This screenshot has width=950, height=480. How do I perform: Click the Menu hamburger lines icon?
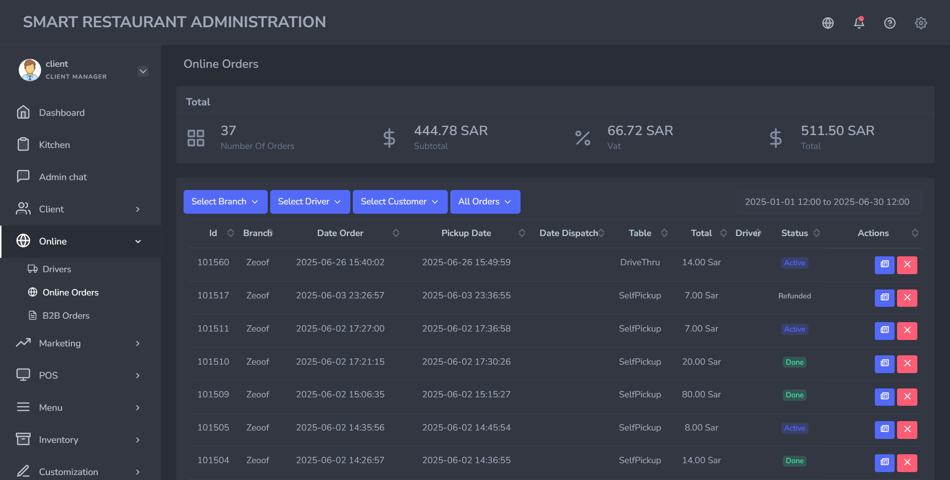23,407
